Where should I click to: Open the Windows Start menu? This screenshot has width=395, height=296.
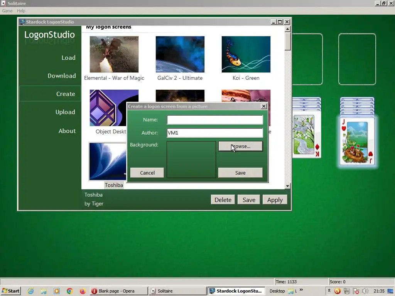coord(10,291)
